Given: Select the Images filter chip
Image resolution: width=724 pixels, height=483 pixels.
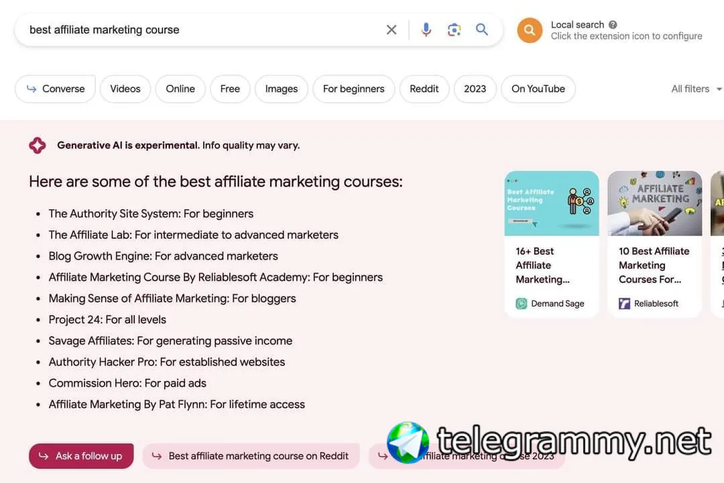Looking at the screenshot, I should click(x=281, y=89).
